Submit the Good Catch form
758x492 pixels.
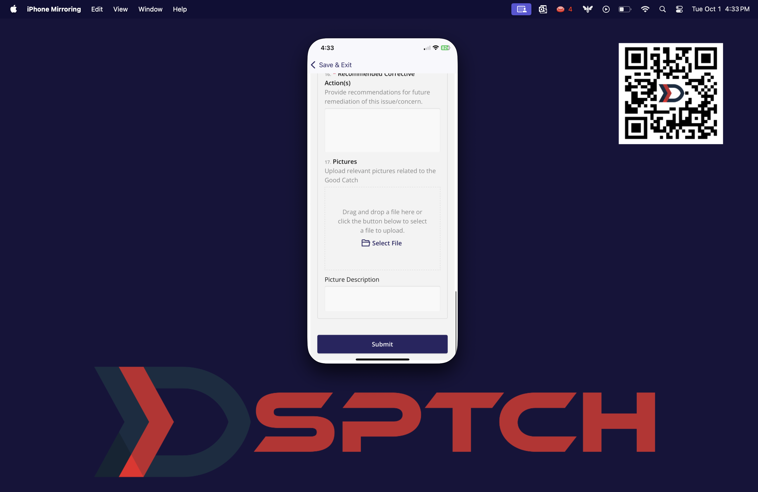pos(382,344)
